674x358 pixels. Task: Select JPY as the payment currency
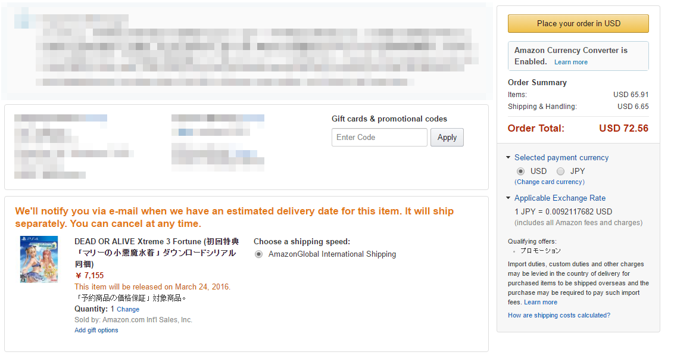click(x=560, y=171)
